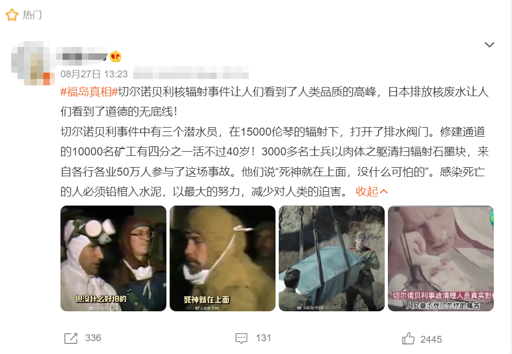Click the post timestamp 08月27日 13:23
The height and width of the screenshot is (354, 512).
[94, 74]
